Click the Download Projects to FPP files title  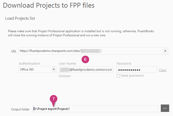click(x=49, y=5)
